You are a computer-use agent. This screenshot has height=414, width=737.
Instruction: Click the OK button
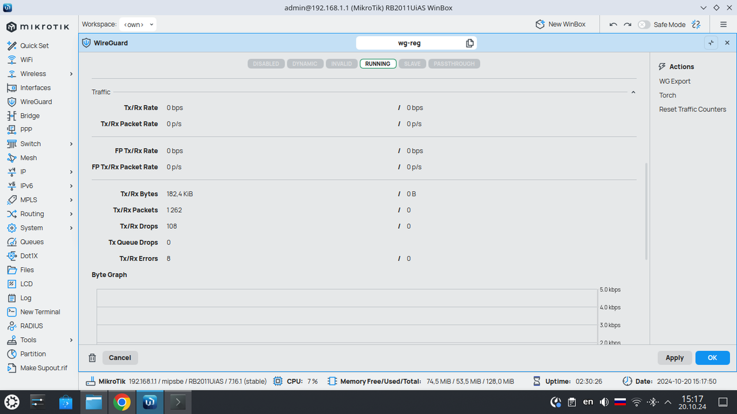(x=712, y=358)
